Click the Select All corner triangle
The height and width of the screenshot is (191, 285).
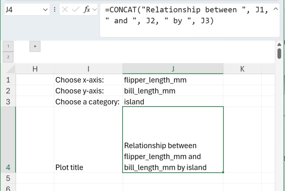click(10, 69)
